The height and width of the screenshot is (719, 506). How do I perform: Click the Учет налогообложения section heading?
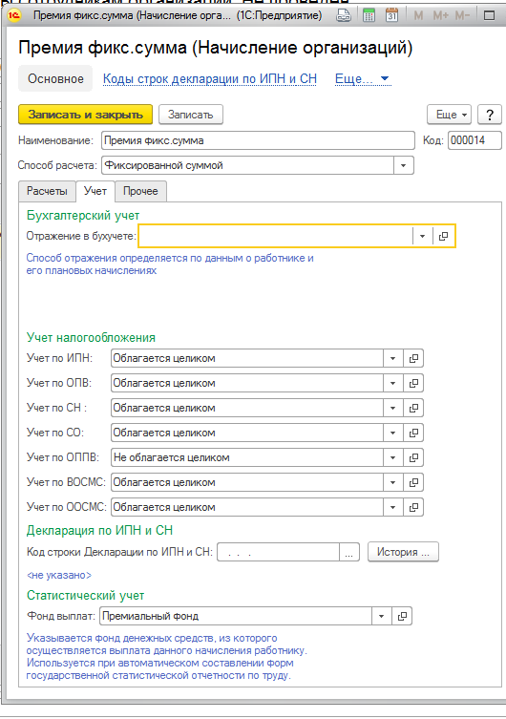91,338
